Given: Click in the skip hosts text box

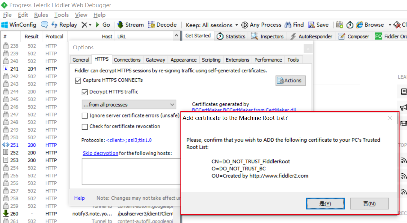Looking at the screenshot, I should (132, 172).
